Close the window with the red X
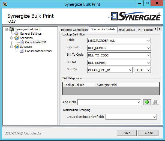The width and height of the screenshot is (165, 141). click(x=157, y=3)
